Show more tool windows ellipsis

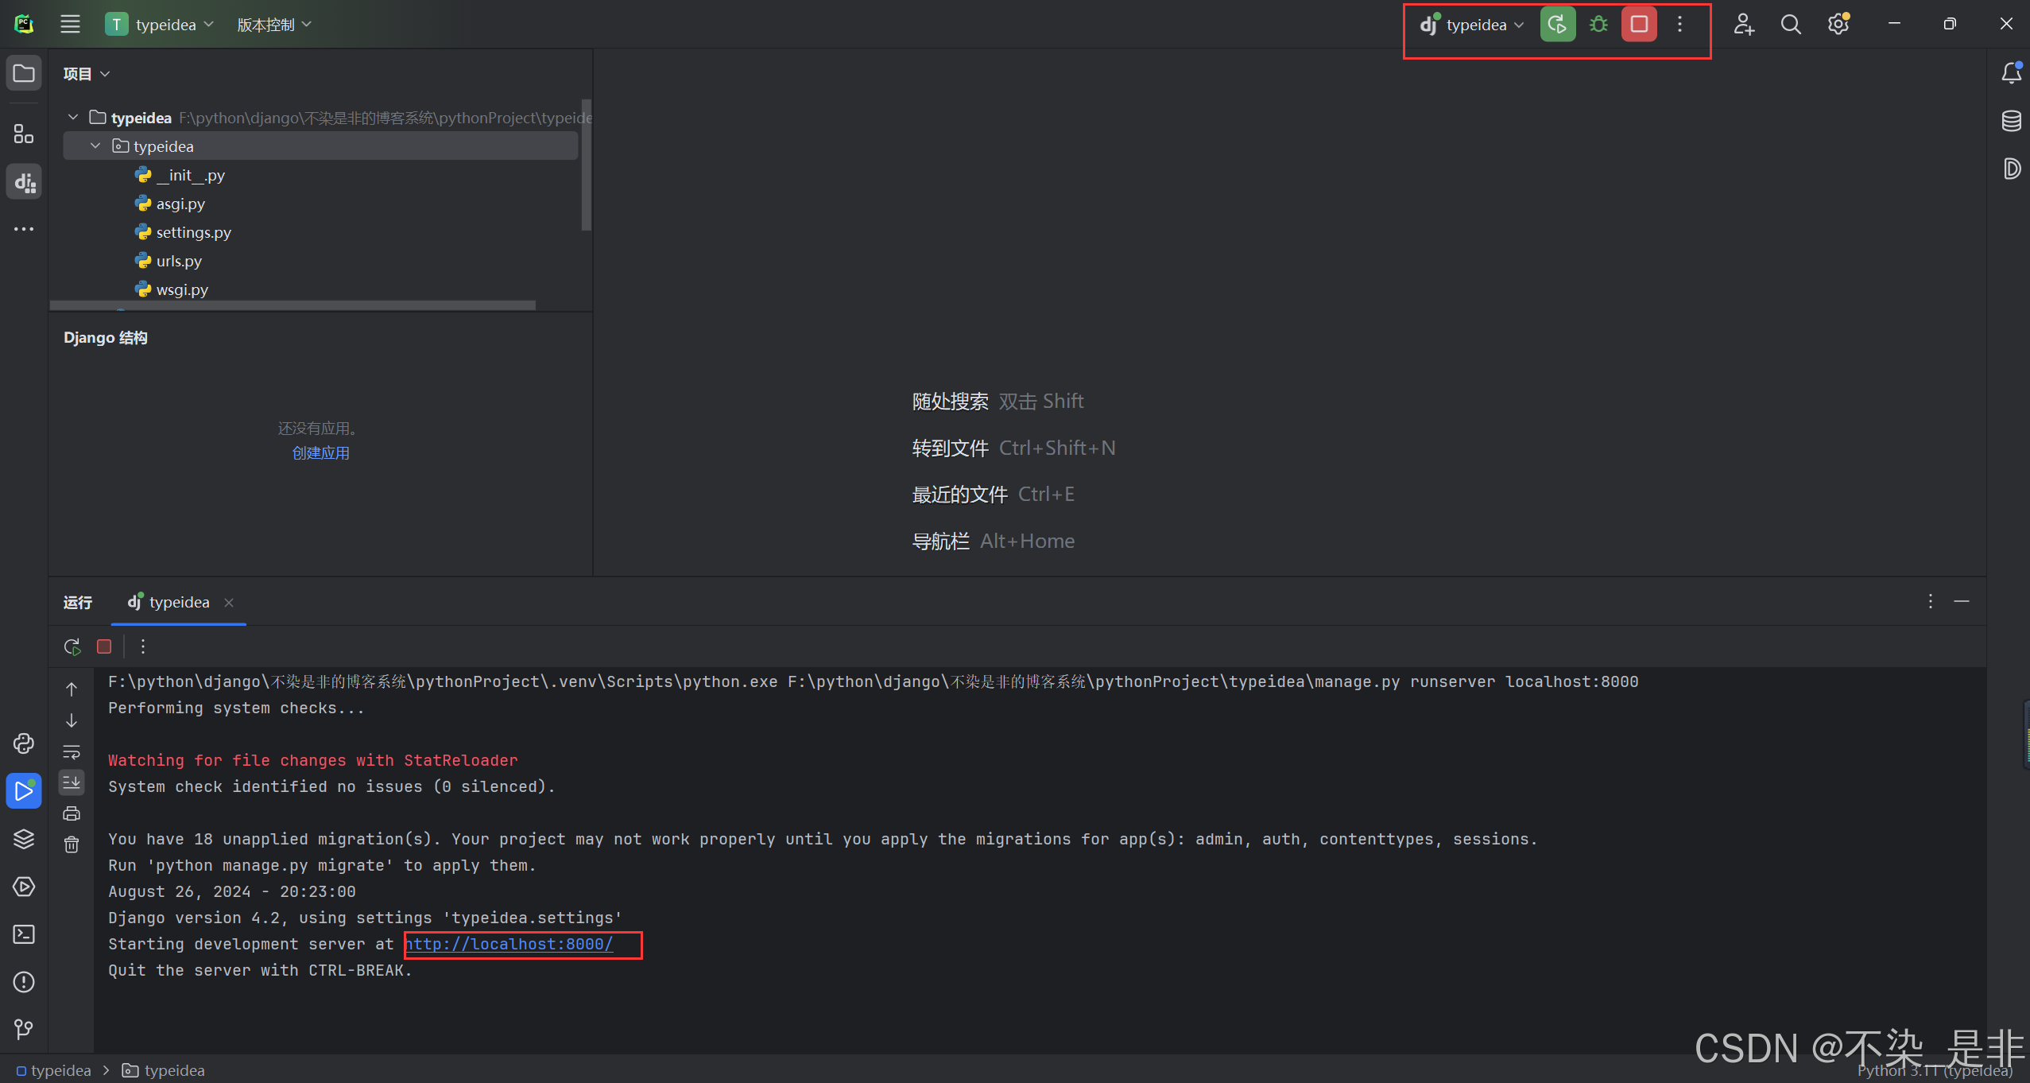[x=24, y=229]
